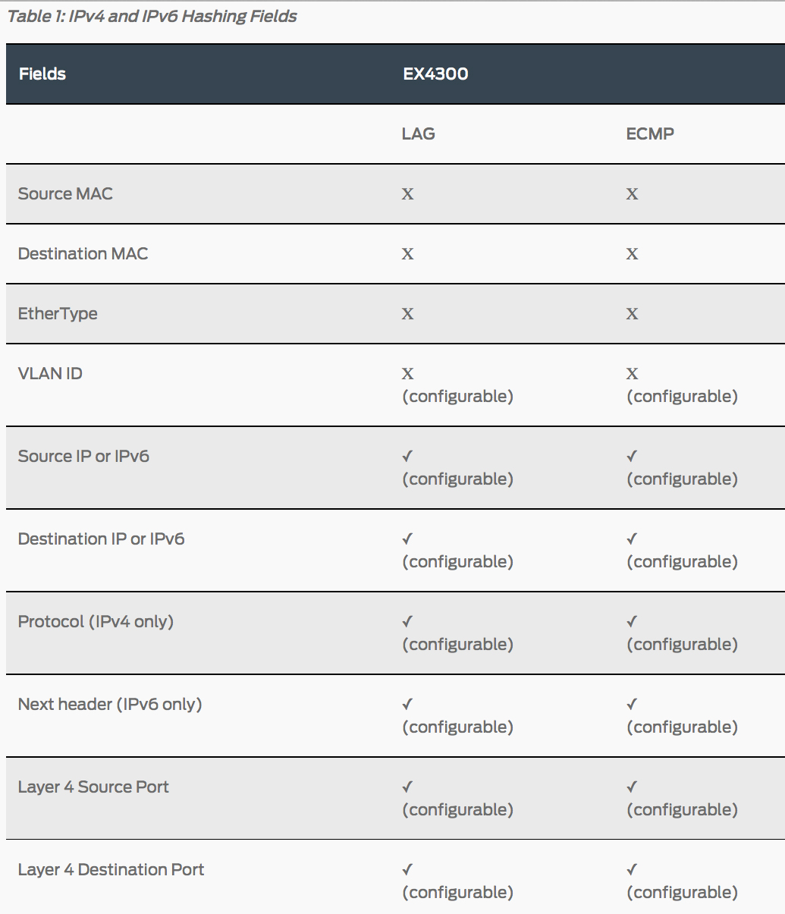The height and width of the screenshot is (914, 785).
Task: Click the Source MAC row label
Action: (65, 193)
